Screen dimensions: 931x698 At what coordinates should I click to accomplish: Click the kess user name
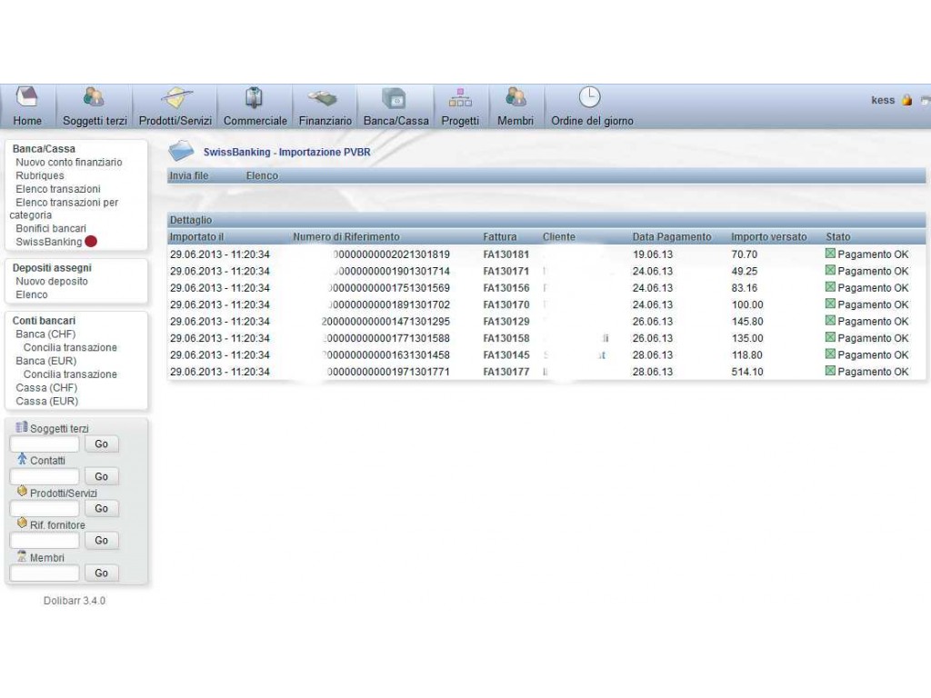click(883, 100)
